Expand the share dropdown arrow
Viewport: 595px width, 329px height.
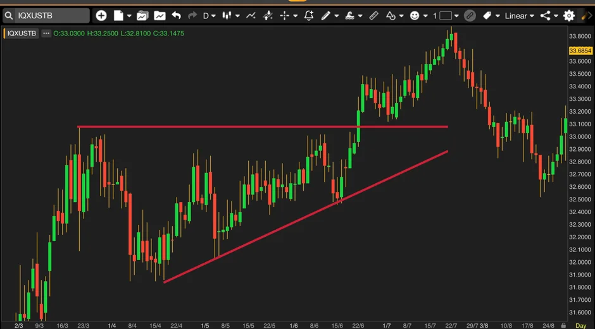tap(556, 16)
